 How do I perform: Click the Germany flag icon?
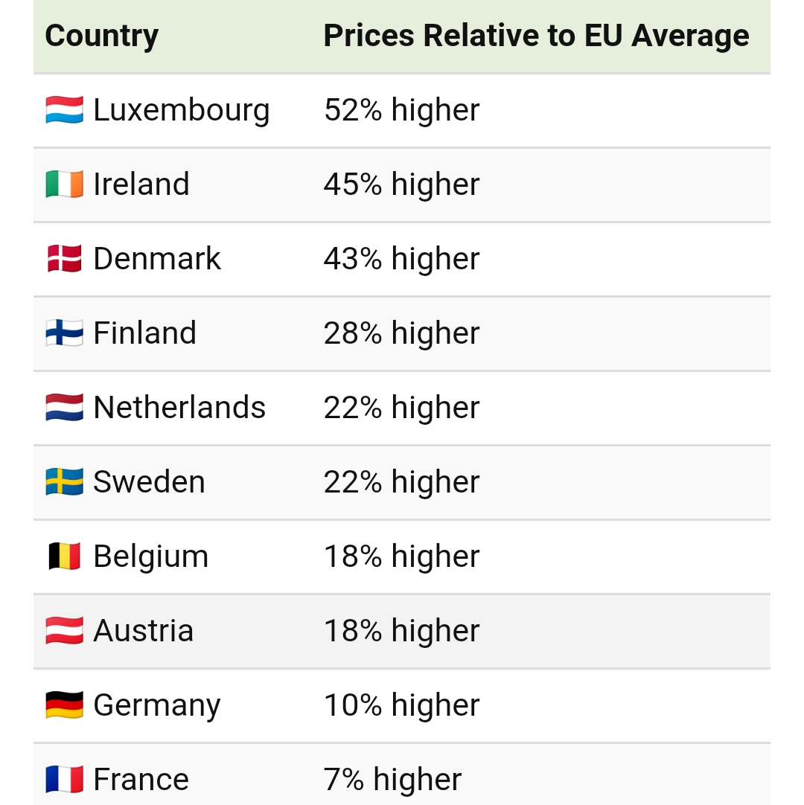(64, 705)
